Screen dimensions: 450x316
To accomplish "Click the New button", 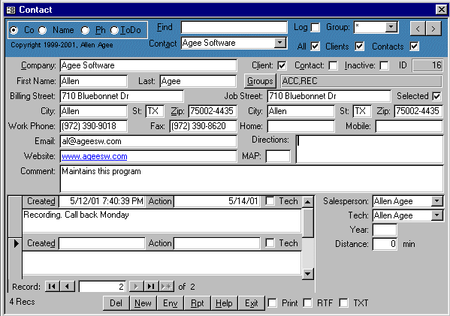I will click(x=143, y=303).
